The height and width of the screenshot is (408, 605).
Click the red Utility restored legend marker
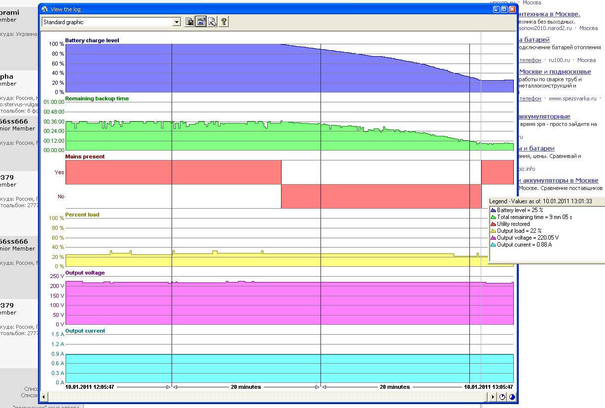pos(494,224)
